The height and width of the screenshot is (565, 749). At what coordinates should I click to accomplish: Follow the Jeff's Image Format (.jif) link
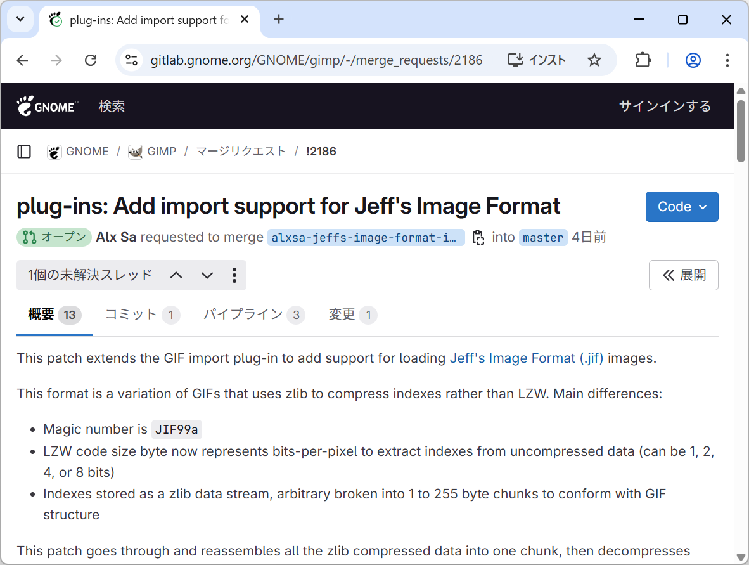(x=526, y=358)
